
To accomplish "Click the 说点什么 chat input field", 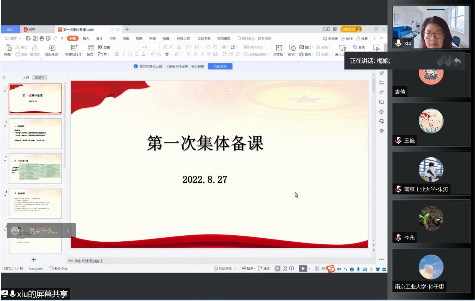I will tap(43, 231).
